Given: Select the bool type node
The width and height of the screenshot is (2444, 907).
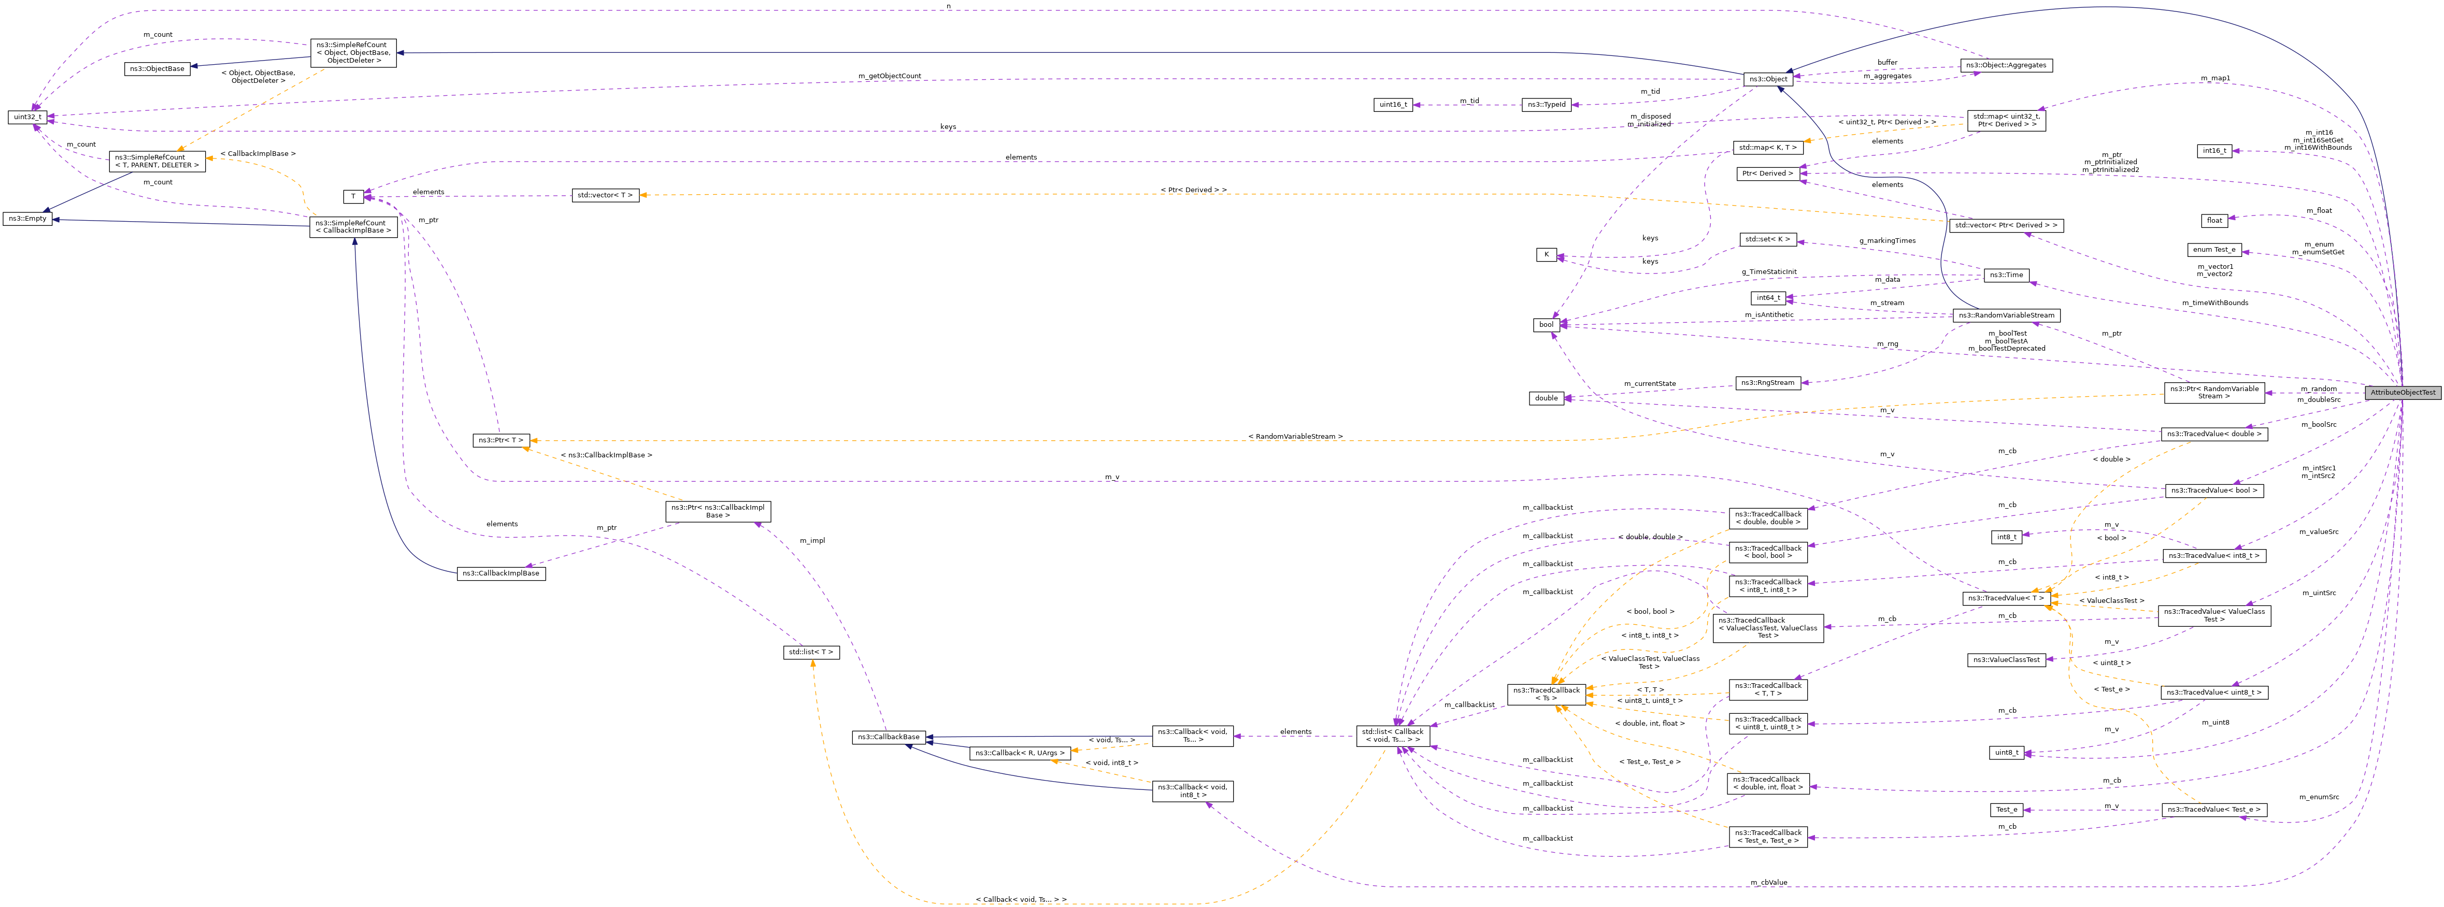Looking at the screenshot, I should click(x=1547, y=324).
